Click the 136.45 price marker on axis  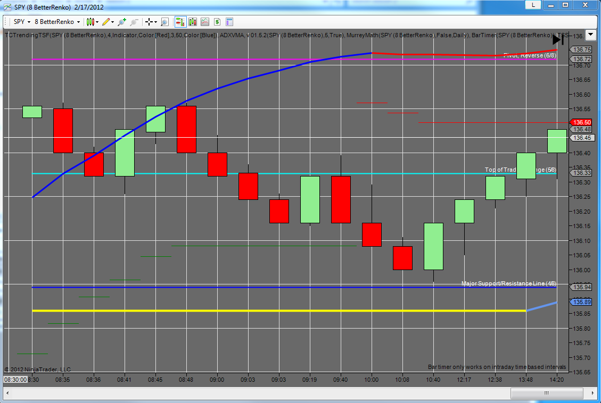[x=581, y=138]
